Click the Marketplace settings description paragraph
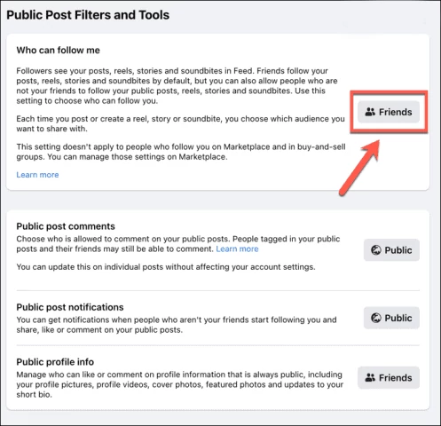Viewport: 441px width, 426px height. coord(181,152)
